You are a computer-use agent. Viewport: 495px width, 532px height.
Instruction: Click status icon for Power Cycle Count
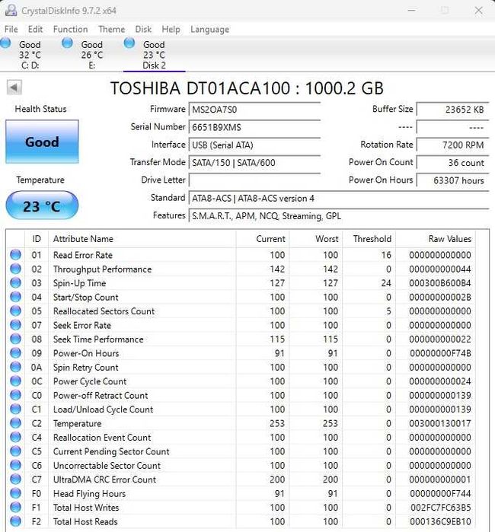pyautogui.click(x=15, y=381)
